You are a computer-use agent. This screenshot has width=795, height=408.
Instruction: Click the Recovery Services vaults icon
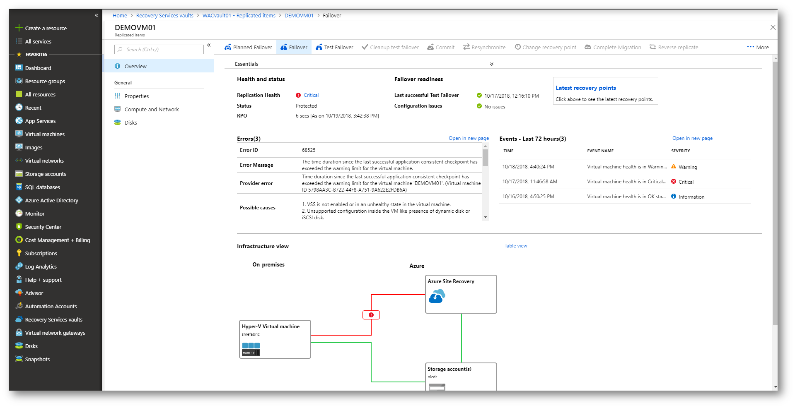tap(19, 319)
